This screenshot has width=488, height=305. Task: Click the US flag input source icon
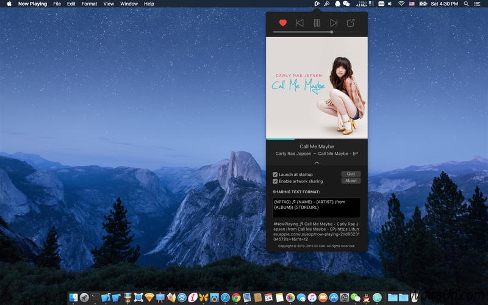[412, 4]
